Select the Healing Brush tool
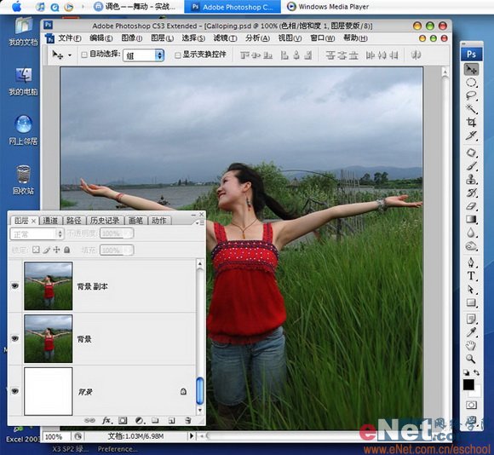Screen dimensions: 494x455 (471, 153)
